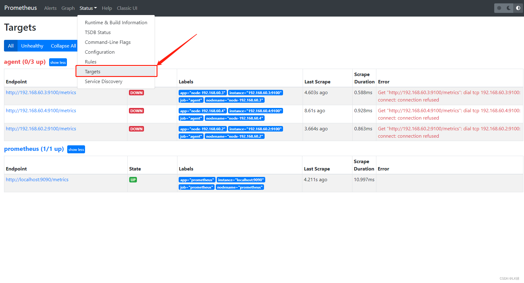Click last scrape value 4.211s ago

click(x=316, y=180)
